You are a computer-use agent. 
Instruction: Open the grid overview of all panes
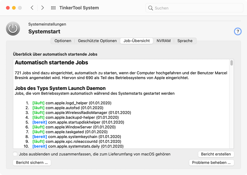coord(53,8)
